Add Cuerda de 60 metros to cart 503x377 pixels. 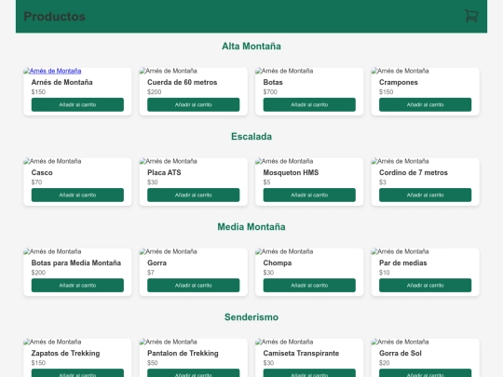[194, 104]
